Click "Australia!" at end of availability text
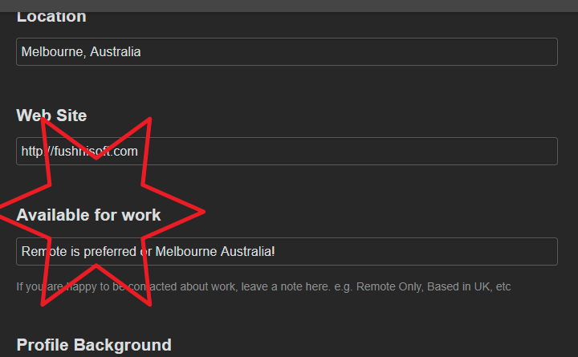Screen dimensions: 578x357 point(246,251)
